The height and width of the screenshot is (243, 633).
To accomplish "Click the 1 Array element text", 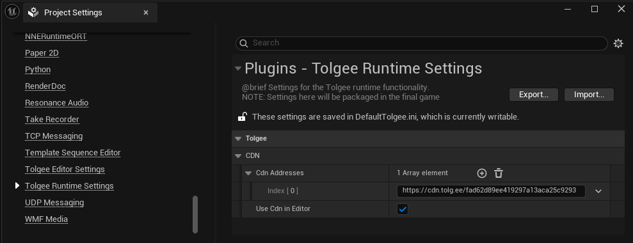I will point(422,173).
